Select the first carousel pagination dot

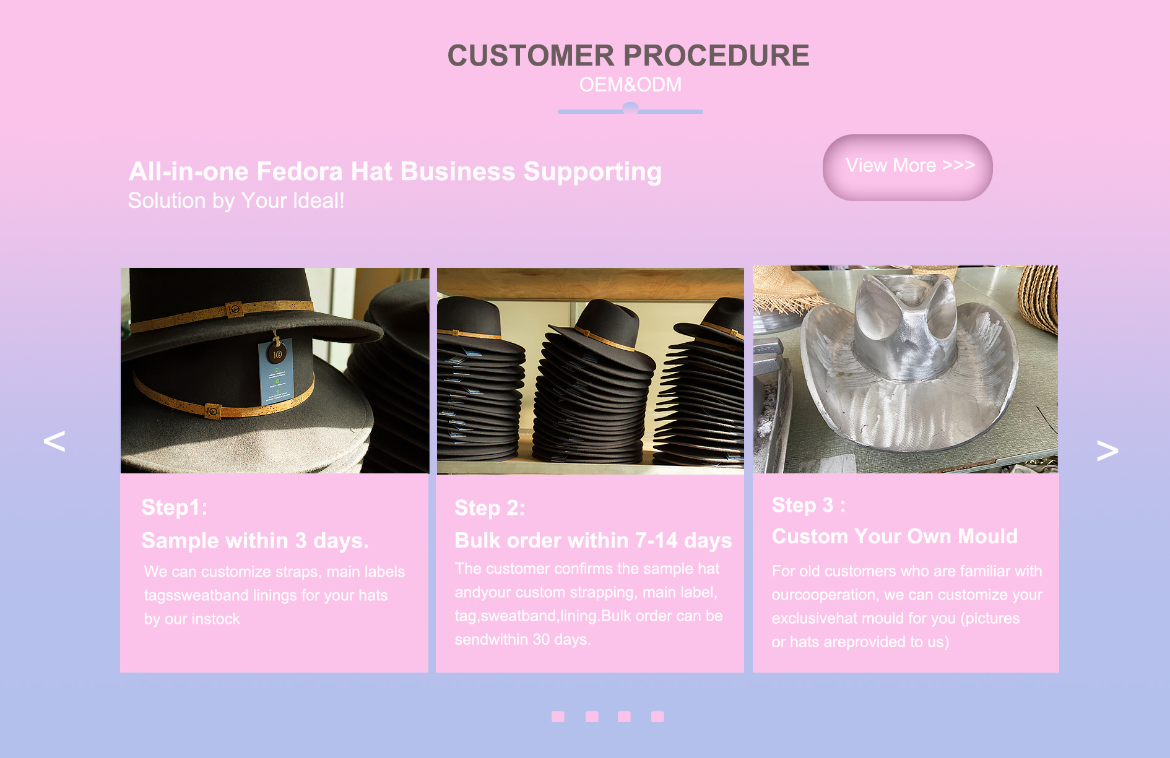pyautogui.click(x=558, y=717)
